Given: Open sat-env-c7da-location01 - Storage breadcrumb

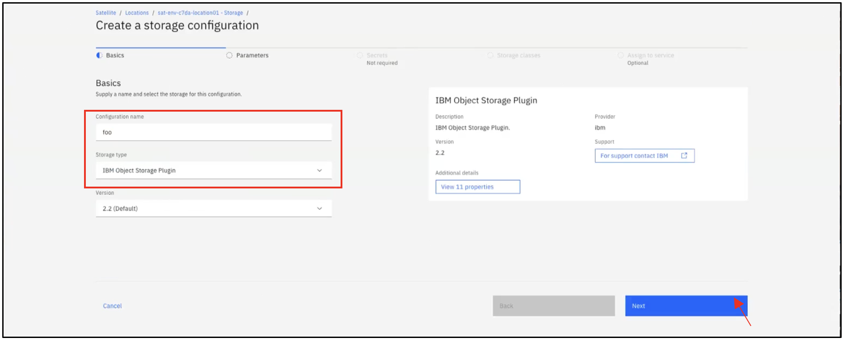Looking at the screenshot, I should pos(200,13).
